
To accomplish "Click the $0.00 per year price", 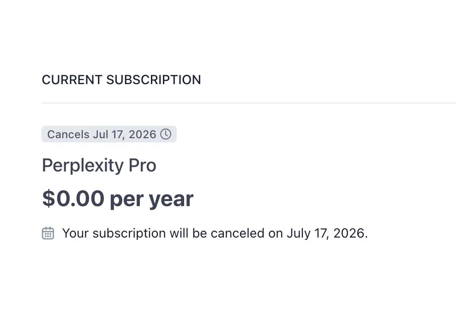I will [x=118, y=199].
